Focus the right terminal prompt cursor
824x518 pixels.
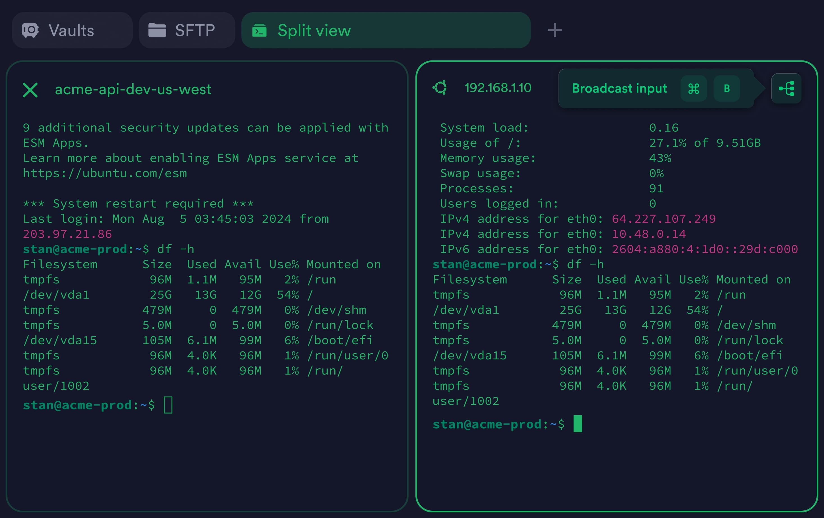click(x=578, y=424)
